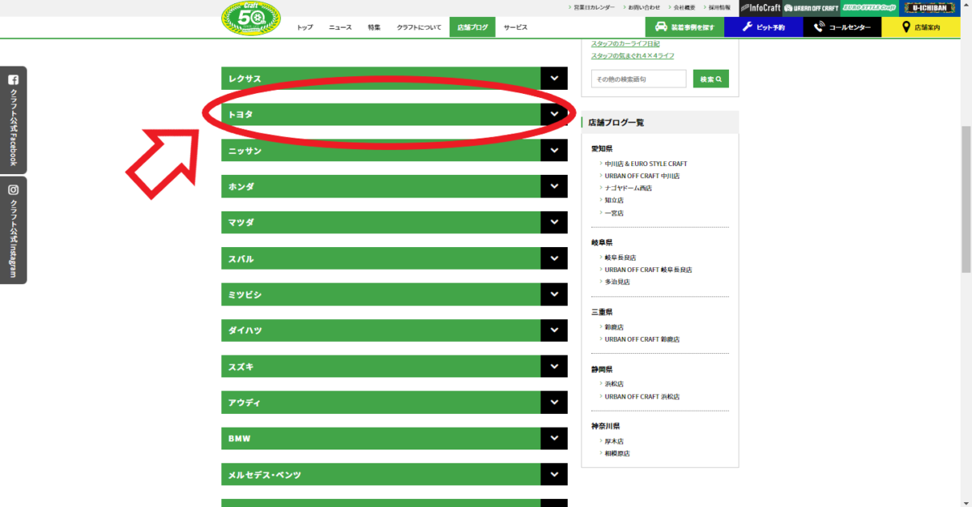
Task: Click the car icon button 装着事例を探す
Action: tap(684, 27)
